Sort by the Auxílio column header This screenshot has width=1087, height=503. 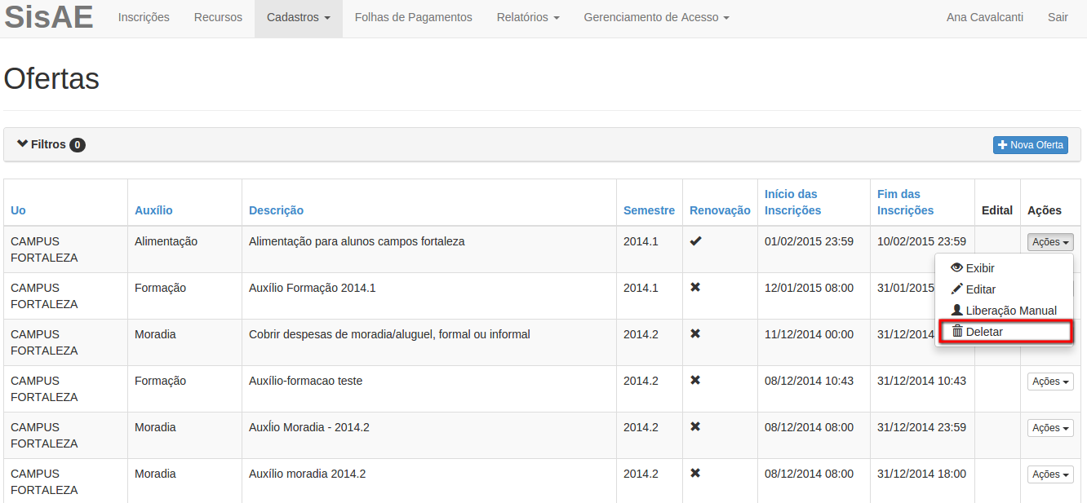pyautogui.click(x=153, y=210)
